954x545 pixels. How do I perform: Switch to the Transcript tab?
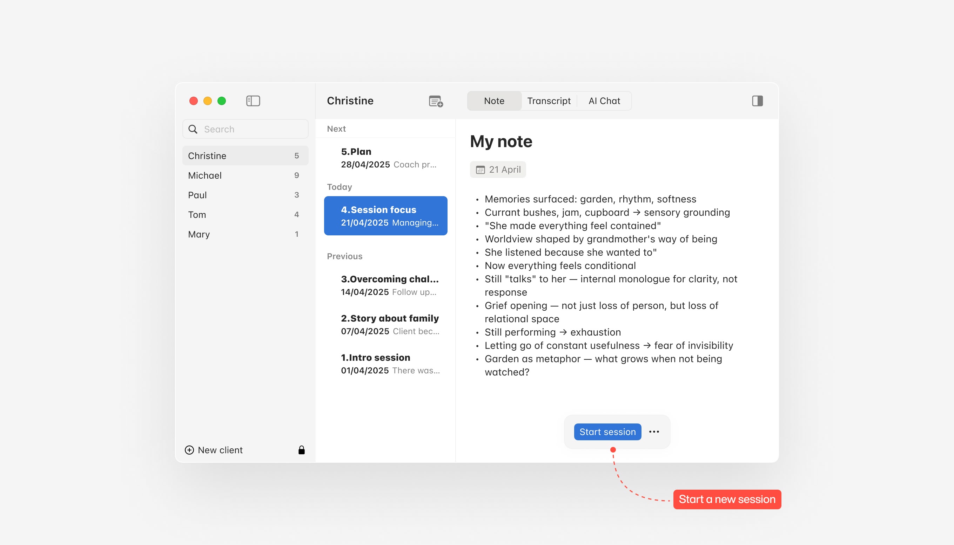(x=549, y=101)
